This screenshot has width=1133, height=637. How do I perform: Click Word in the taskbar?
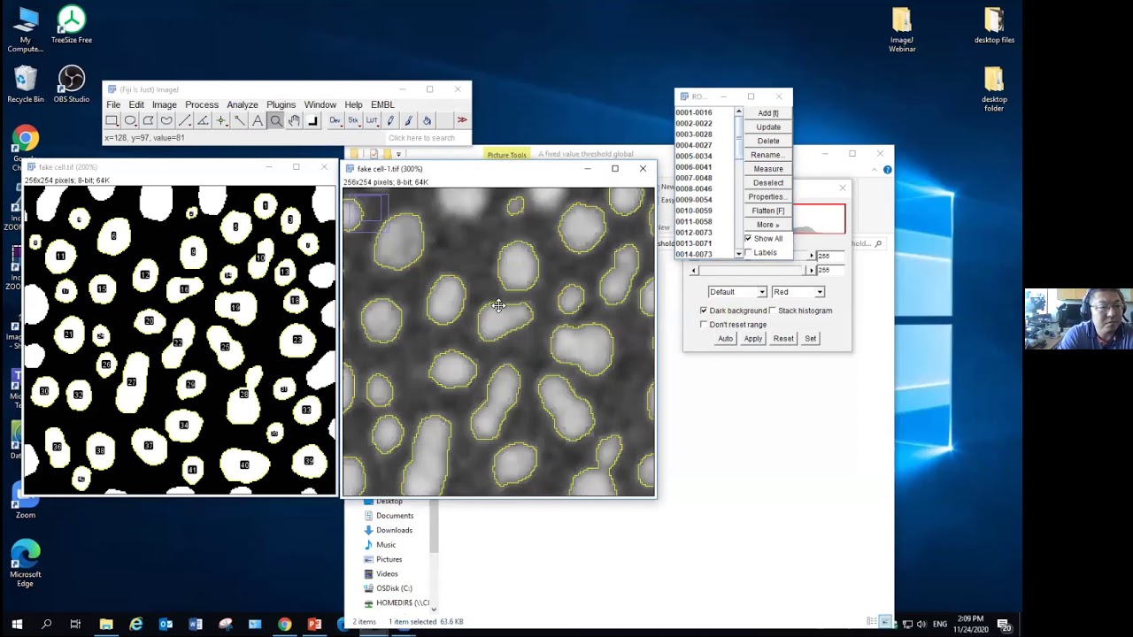click(196, 625)
